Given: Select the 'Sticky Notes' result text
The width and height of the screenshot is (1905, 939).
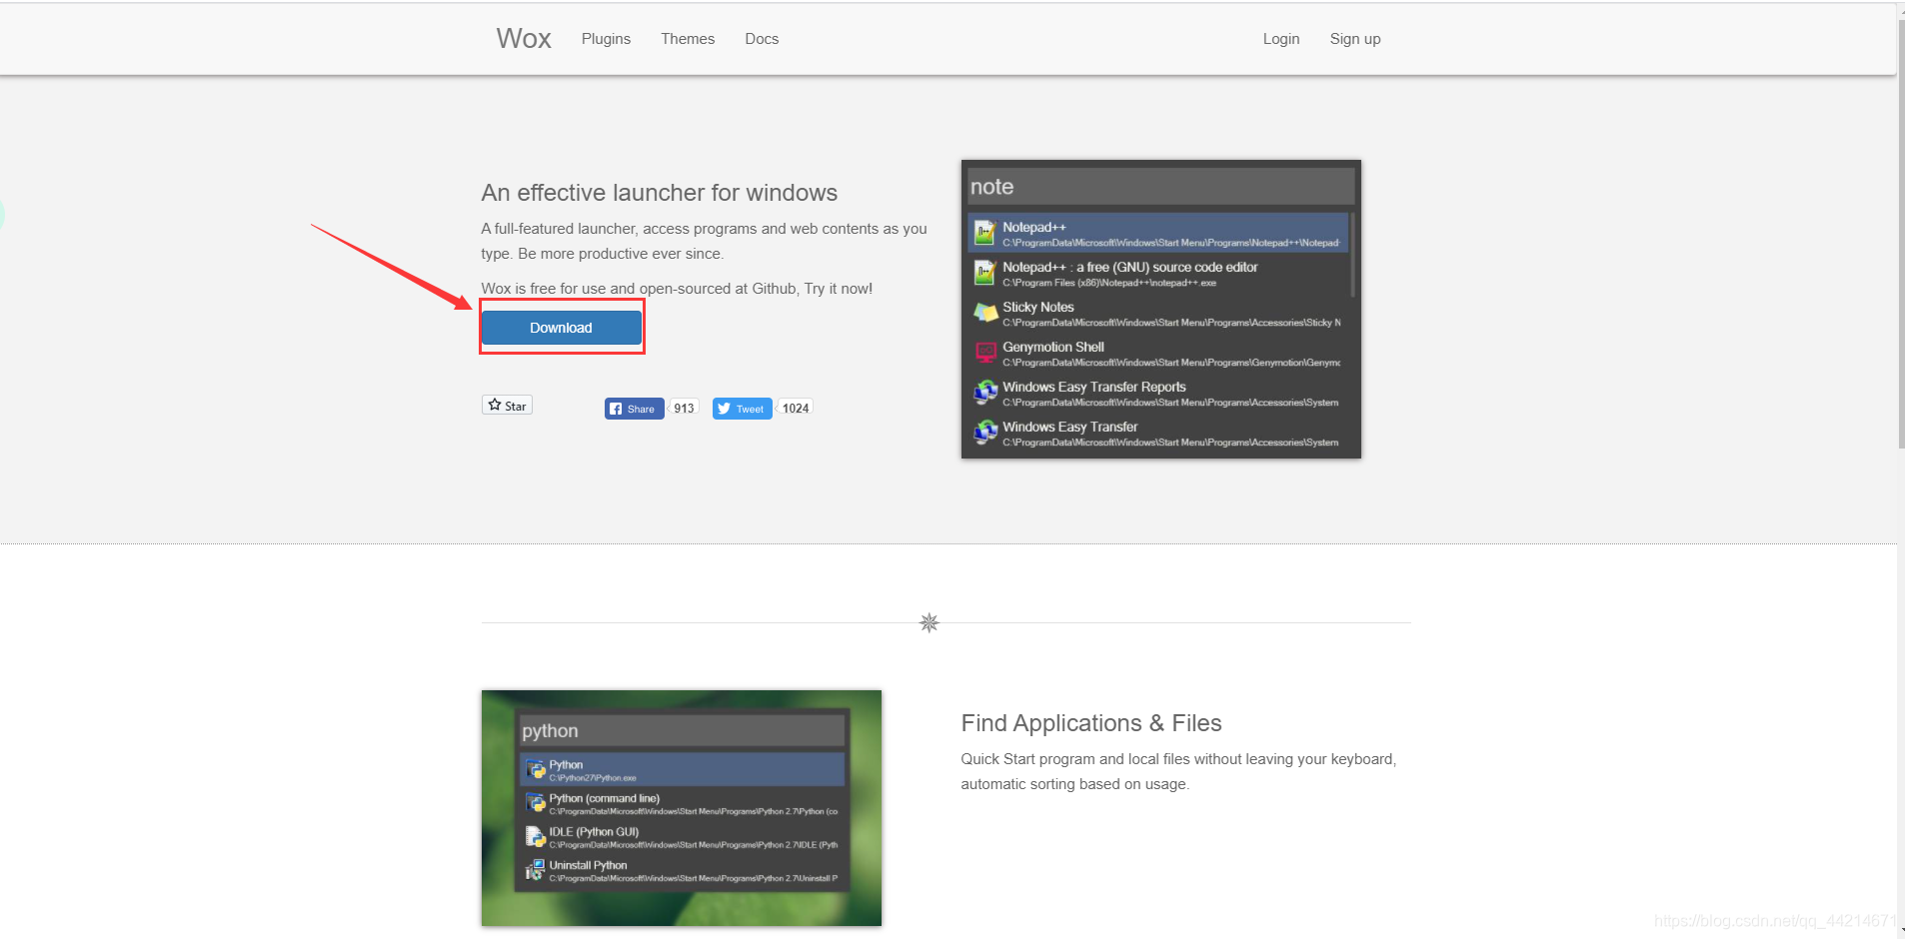Looking at the screenshot, I should 1037,308.
